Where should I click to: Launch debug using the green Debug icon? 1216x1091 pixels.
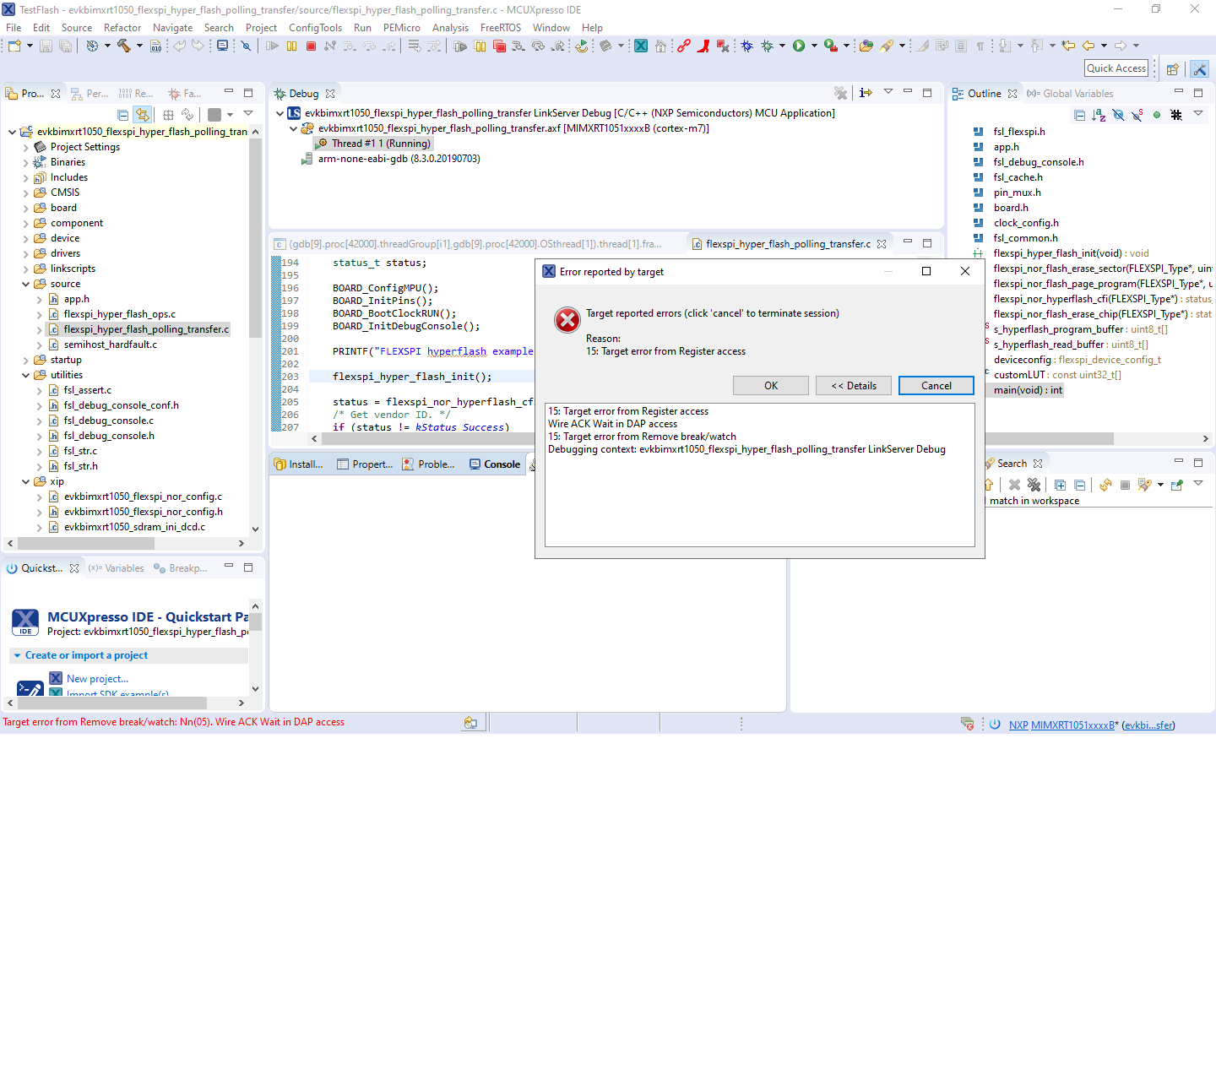(x=768, y=46)
